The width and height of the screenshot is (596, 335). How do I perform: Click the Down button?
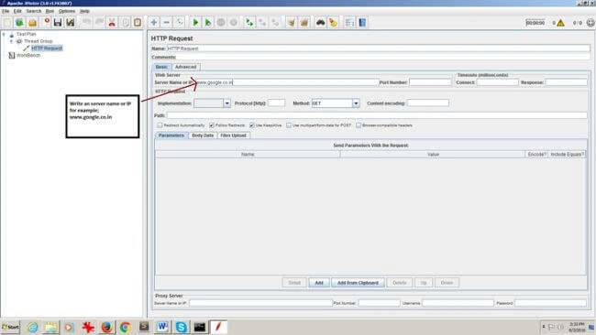click(x=447, y=283)
